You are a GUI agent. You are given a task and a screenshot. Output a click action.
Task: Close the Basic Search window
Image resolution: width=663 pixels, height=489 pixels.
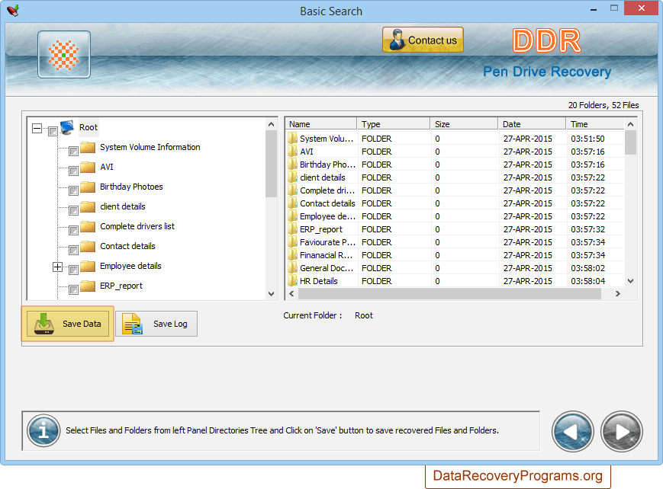coord(642,8)
